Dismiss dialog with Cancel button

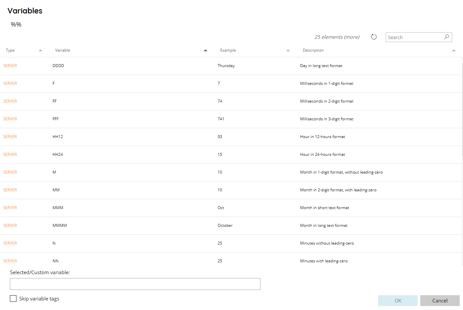[440, 300]
